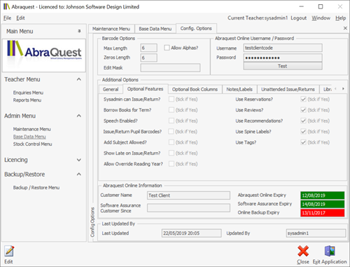This screenshot has width=350, height=267.
Task: Collapse the Admin Menu section
Action: (79, 116)
